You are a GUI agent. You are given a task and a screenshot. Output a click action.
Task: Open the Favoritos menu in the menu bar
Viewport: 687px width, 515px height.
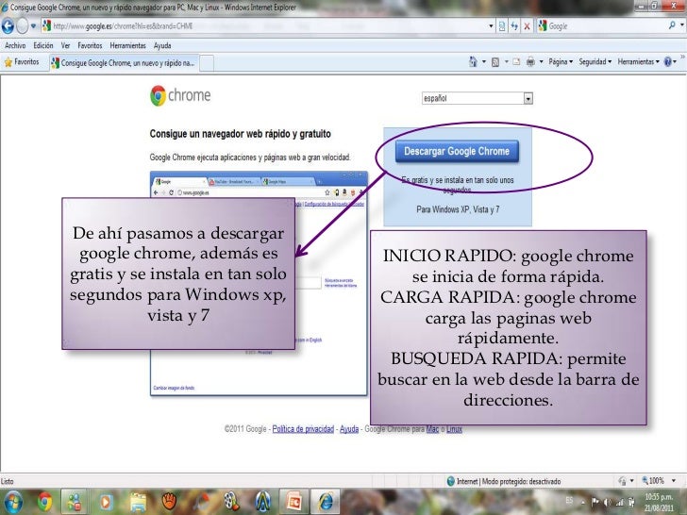pos(90,45)
